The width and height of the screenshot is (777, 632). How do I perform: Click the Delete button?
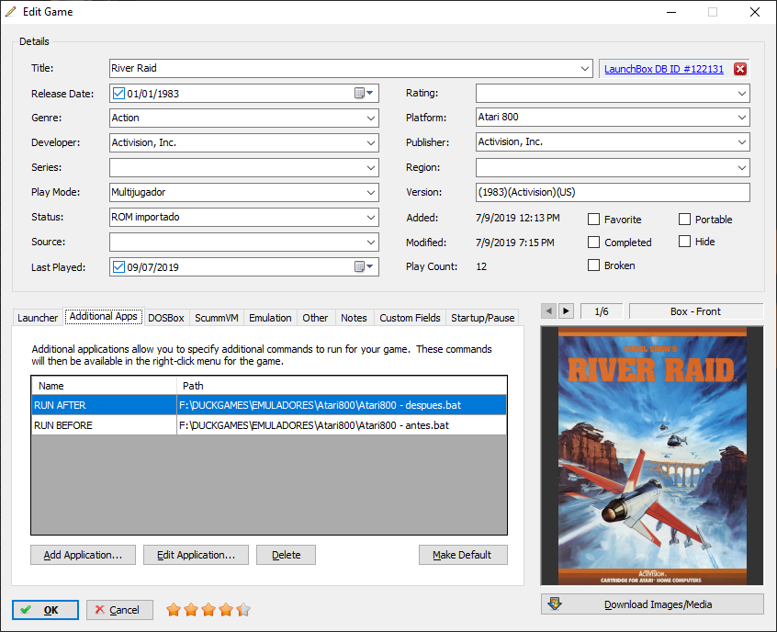click(x=286, y=555)
